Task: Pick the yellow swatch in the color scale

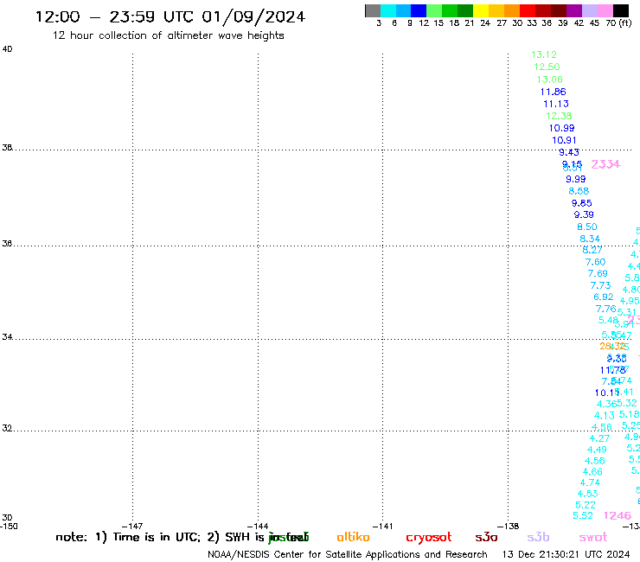Action: click(481, 10)
